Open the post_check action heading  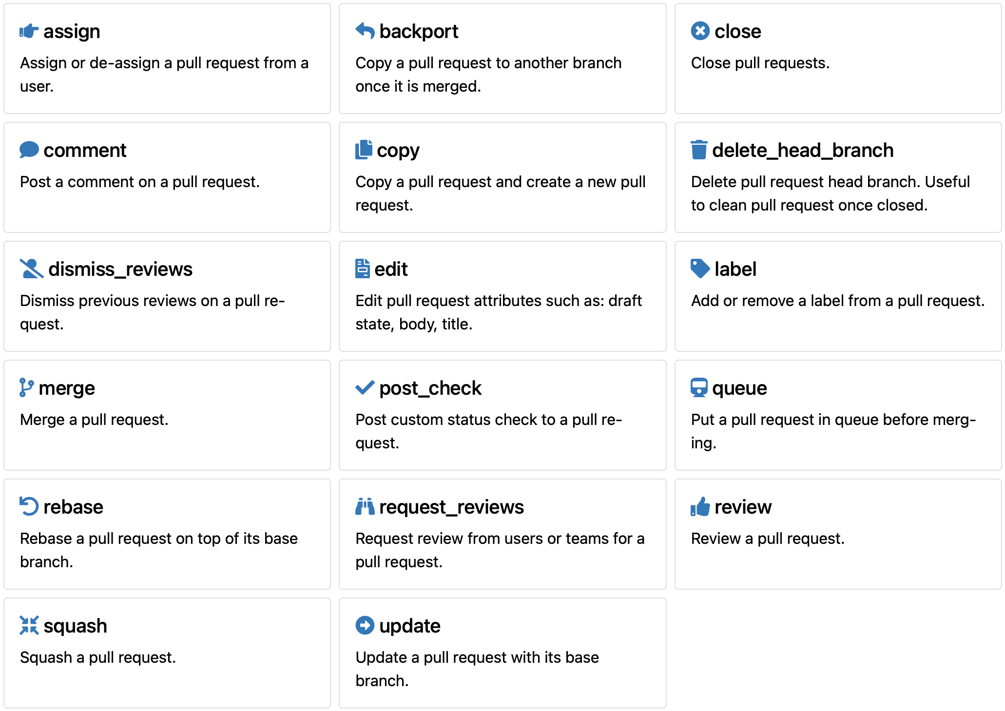[x=430, y=388]
